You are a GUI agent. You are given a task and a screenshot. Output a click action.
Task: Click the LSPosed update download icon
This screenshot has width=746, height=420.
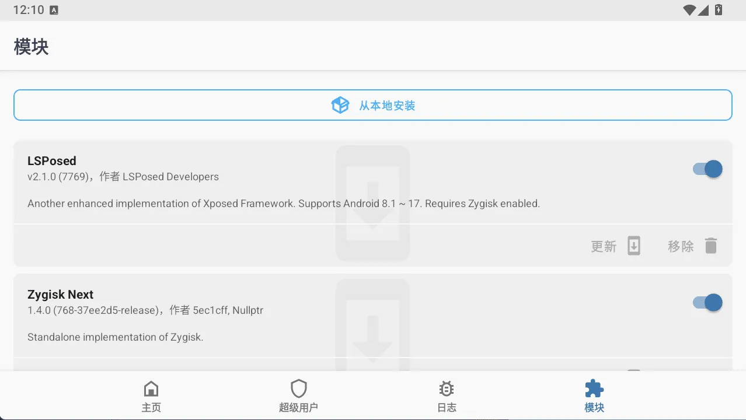pyautogui.click(x=634, y=246)
